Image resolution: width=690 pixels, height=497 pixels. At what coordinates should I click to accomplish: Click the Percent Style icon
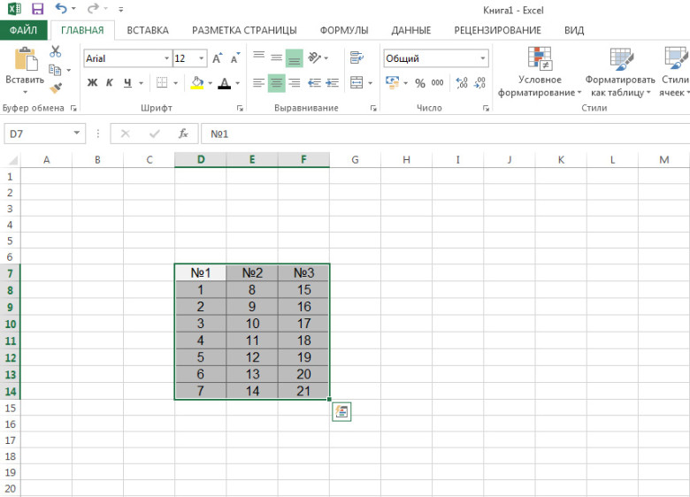click(x=420, y=83)
